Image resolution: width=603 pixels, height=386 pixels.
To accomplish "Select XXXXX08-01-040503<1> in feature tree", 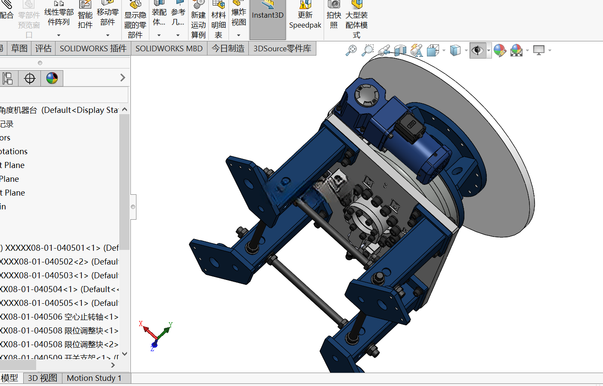I will click(59, 275).
